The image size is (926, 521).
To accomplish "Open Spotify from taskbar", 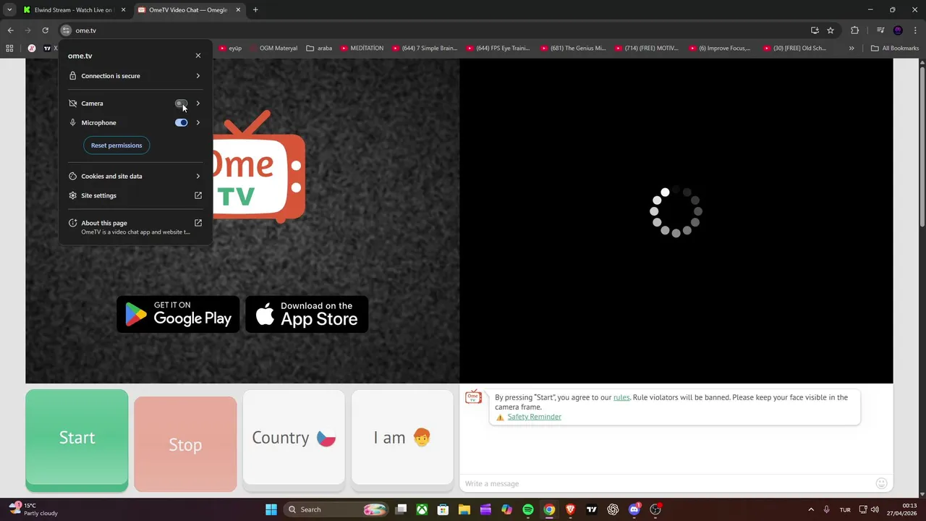I will click(x=528, y=509).
